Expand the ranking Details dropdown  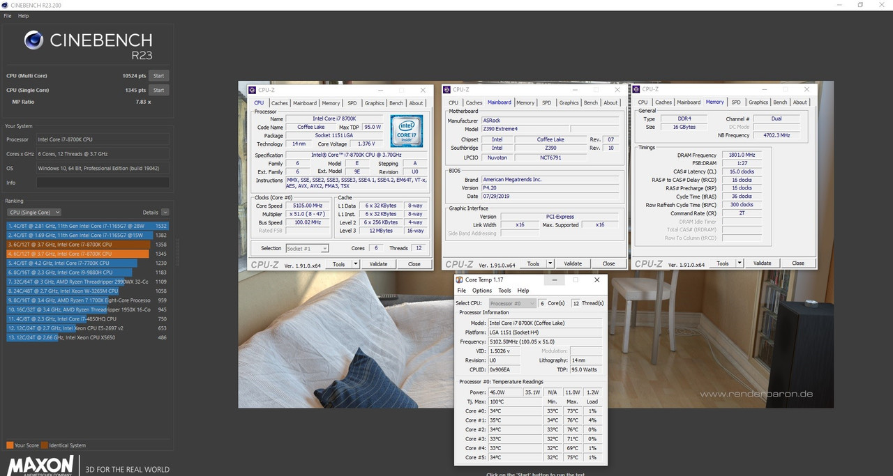pos(165,212)
